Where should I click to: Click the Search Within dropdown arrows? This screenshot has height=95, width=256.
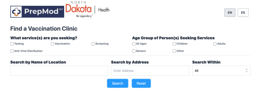(x=247, y=71)
